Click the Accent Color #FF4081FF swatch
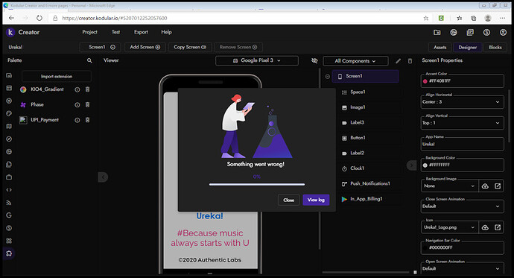 pyautogui.click(x=425, y=81)
